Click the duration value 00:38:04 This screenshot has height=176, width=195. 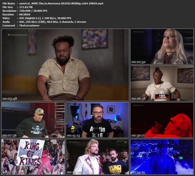point(25,14)
